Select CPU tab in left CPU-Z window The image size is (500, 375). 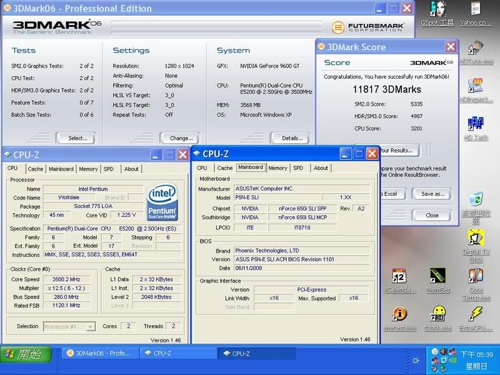pyautogui.click(x=12, y=168)
